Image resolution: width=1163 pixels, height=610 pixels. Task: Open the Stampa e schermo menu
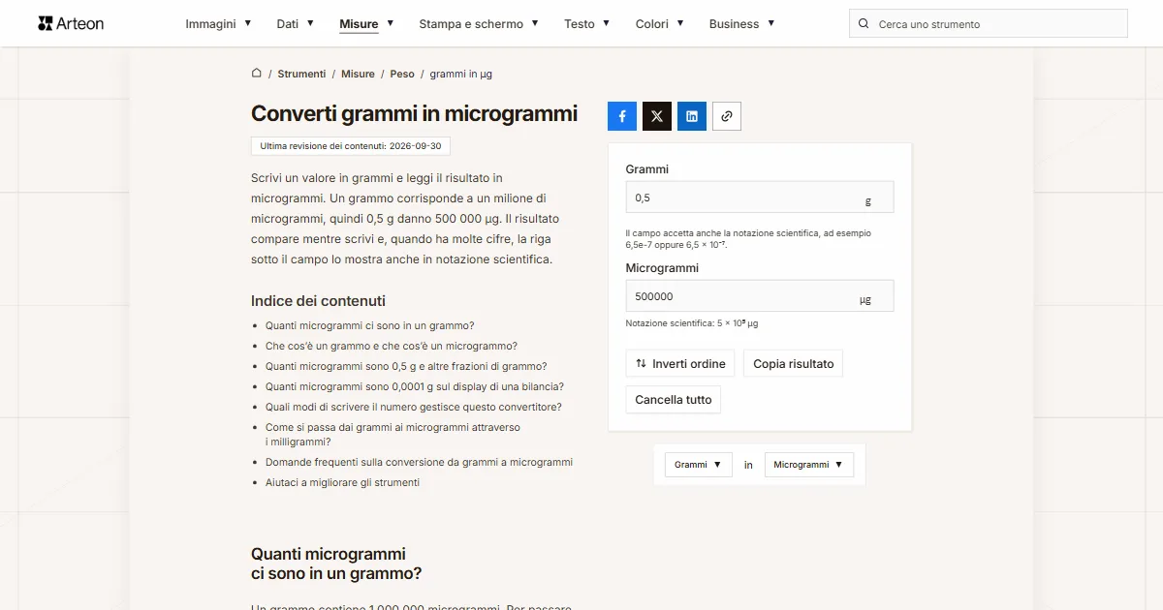(x=479, y=24)
